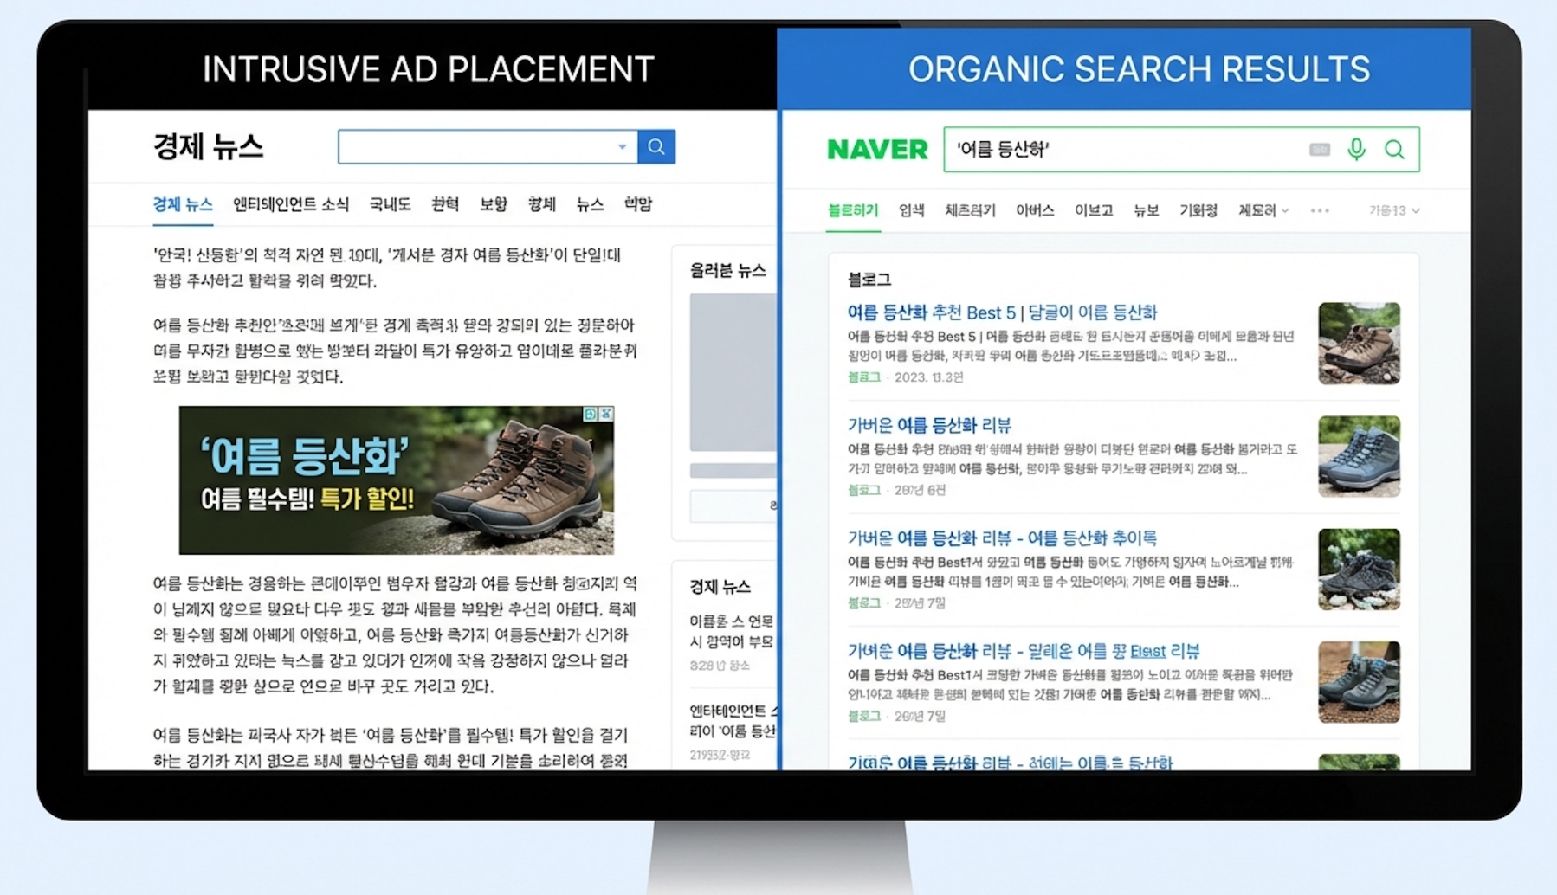
Task: Open the on-screen keyboard icon in NAVER search bar
Action: point(1320,149)
